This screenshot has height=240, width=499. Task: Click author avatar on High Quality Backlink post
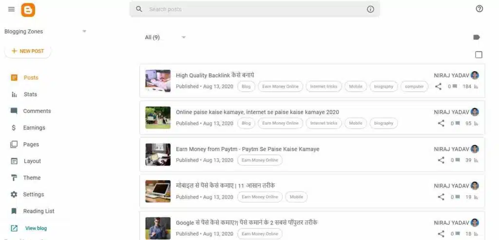(x=475, y=75)
